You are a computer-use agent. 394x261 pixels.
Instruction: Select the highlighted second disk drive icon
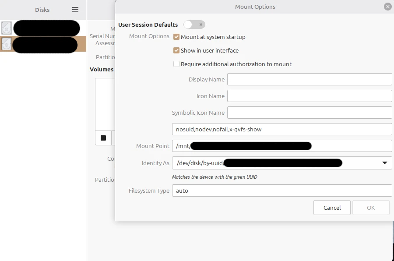pyautogui.click(x=7, y=44)
